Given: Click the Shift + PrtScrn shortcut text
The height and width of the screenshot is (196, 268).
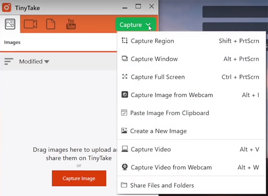Looking at the screenshot, I should click(239, 41).
